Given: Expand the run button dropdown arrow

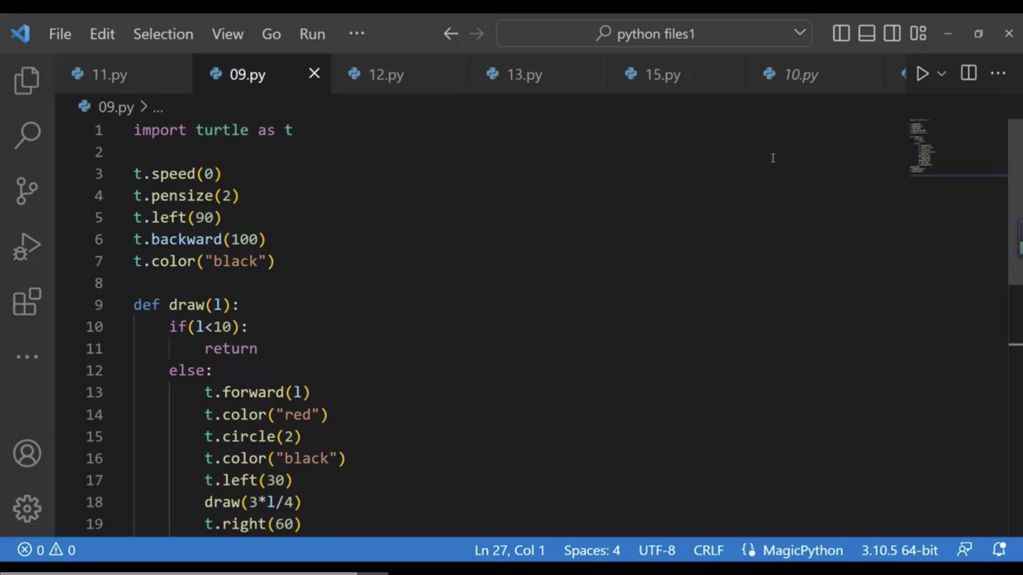Looking at the screenshot, I should click(942, 73).
